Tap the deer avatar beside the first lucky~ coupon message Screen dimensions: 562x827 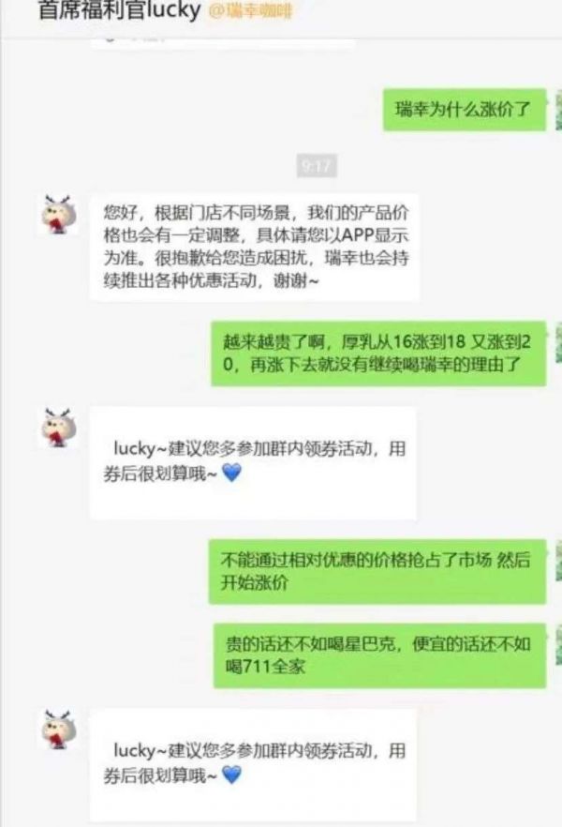tap(58, 428)
